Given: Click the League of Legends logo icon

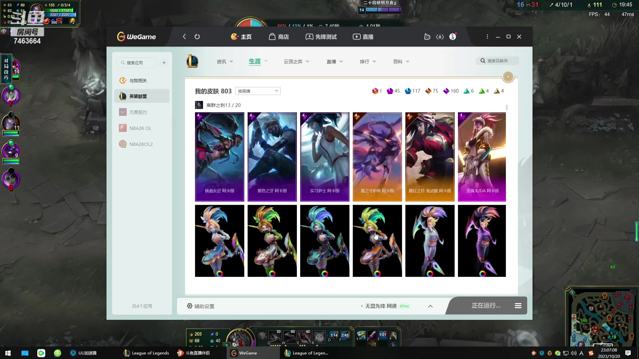Looking at the screenshot, I should coord(192,61).
